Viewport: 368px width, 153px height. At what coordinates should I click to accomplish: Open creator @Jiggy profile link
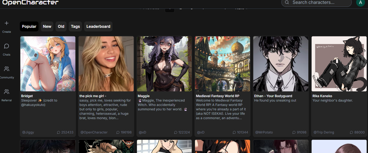tap(28, 132)
